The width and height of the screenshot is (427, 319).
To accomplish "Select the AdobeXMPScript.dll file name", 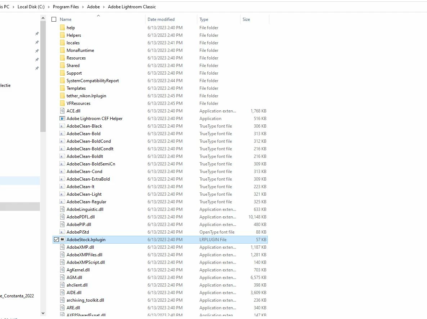I will click(x=86, y=262).
